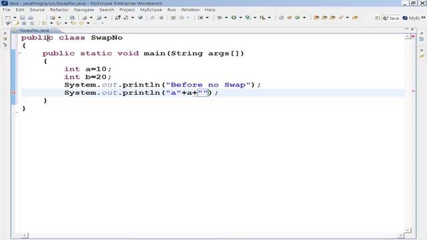Click the Search flashlight toolbar icon
Image resolution: width=427 pixels, height=240 pixels.
tap(341, 17)
